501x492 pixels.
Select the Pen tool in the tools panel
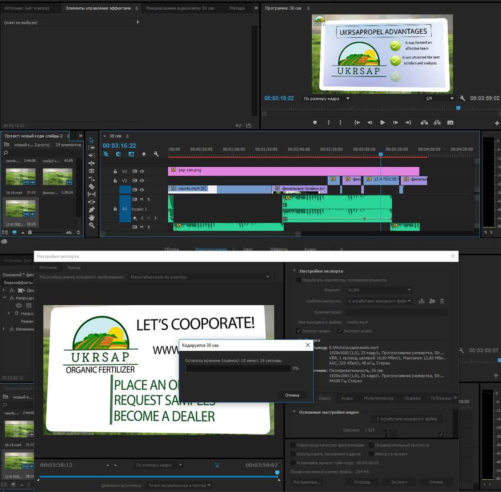92,210
